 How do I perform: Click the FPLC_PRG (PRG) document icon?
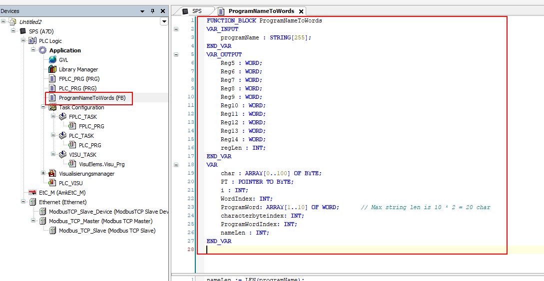(53, 79)
